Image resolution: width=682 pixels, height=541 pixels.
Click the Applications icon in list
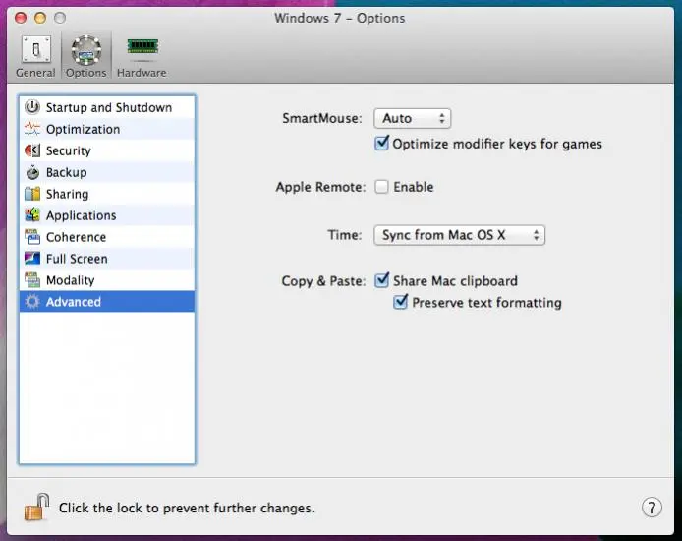pos(31,215)
